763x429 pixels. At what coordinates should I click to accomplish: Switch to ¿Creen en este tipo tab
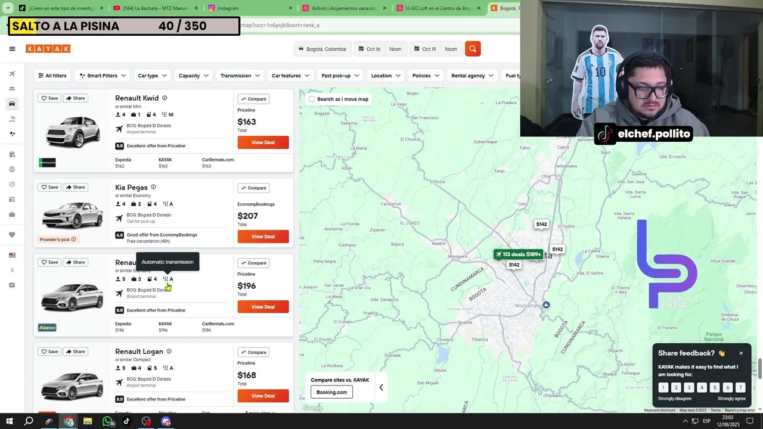click(x=61, y=8)
